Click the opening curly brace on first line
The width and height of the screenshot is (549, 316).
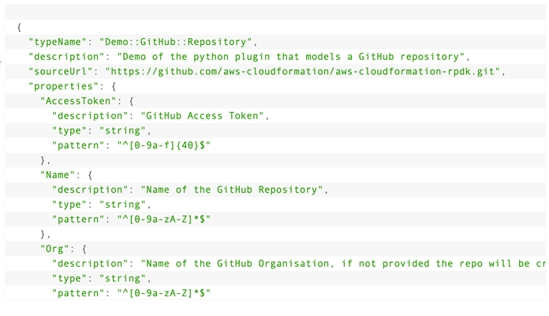[19, 27]
